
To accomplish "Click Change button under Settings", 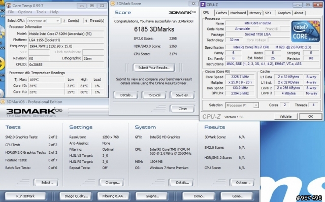I will coord(112,183).
